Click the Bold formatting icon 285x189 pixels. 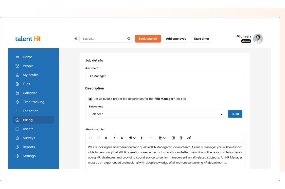(x=106, y=138)
